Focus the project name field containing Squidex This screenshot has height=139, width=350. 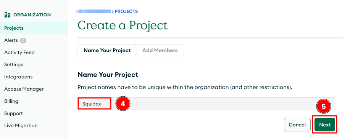click(206, 104)
